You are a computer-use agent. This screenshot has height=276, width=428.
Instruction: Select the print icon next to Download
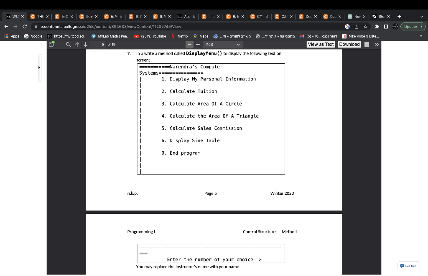(366, 44)
